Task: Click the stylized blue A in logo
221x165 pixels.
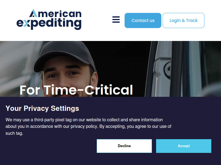Action: point(33,13)
